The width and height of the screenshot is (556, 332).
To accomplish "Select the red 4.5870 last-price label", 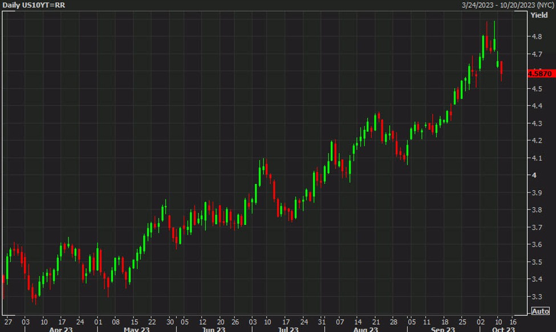I will [x=539, y=73].
